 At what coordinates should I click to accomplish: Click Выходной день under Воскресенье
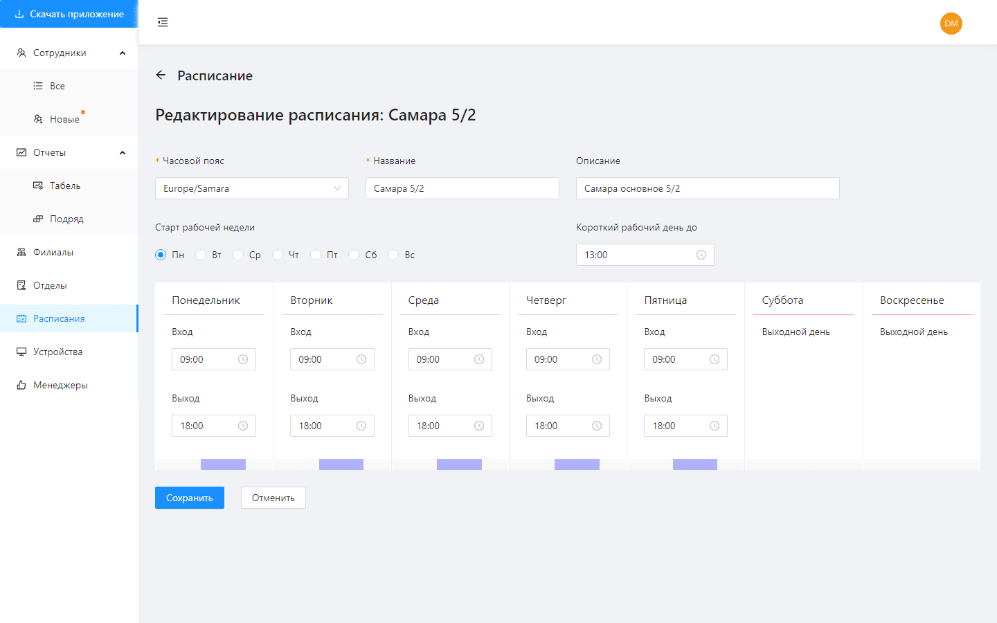[914, 332]
